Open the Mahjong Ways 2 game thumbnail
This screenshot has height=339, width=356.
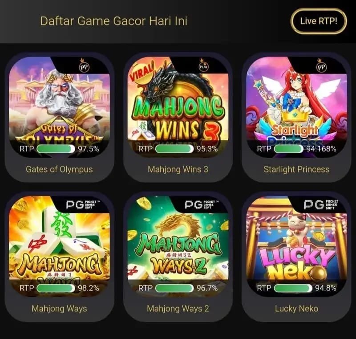pyautogui.click(x=178, y=246)
